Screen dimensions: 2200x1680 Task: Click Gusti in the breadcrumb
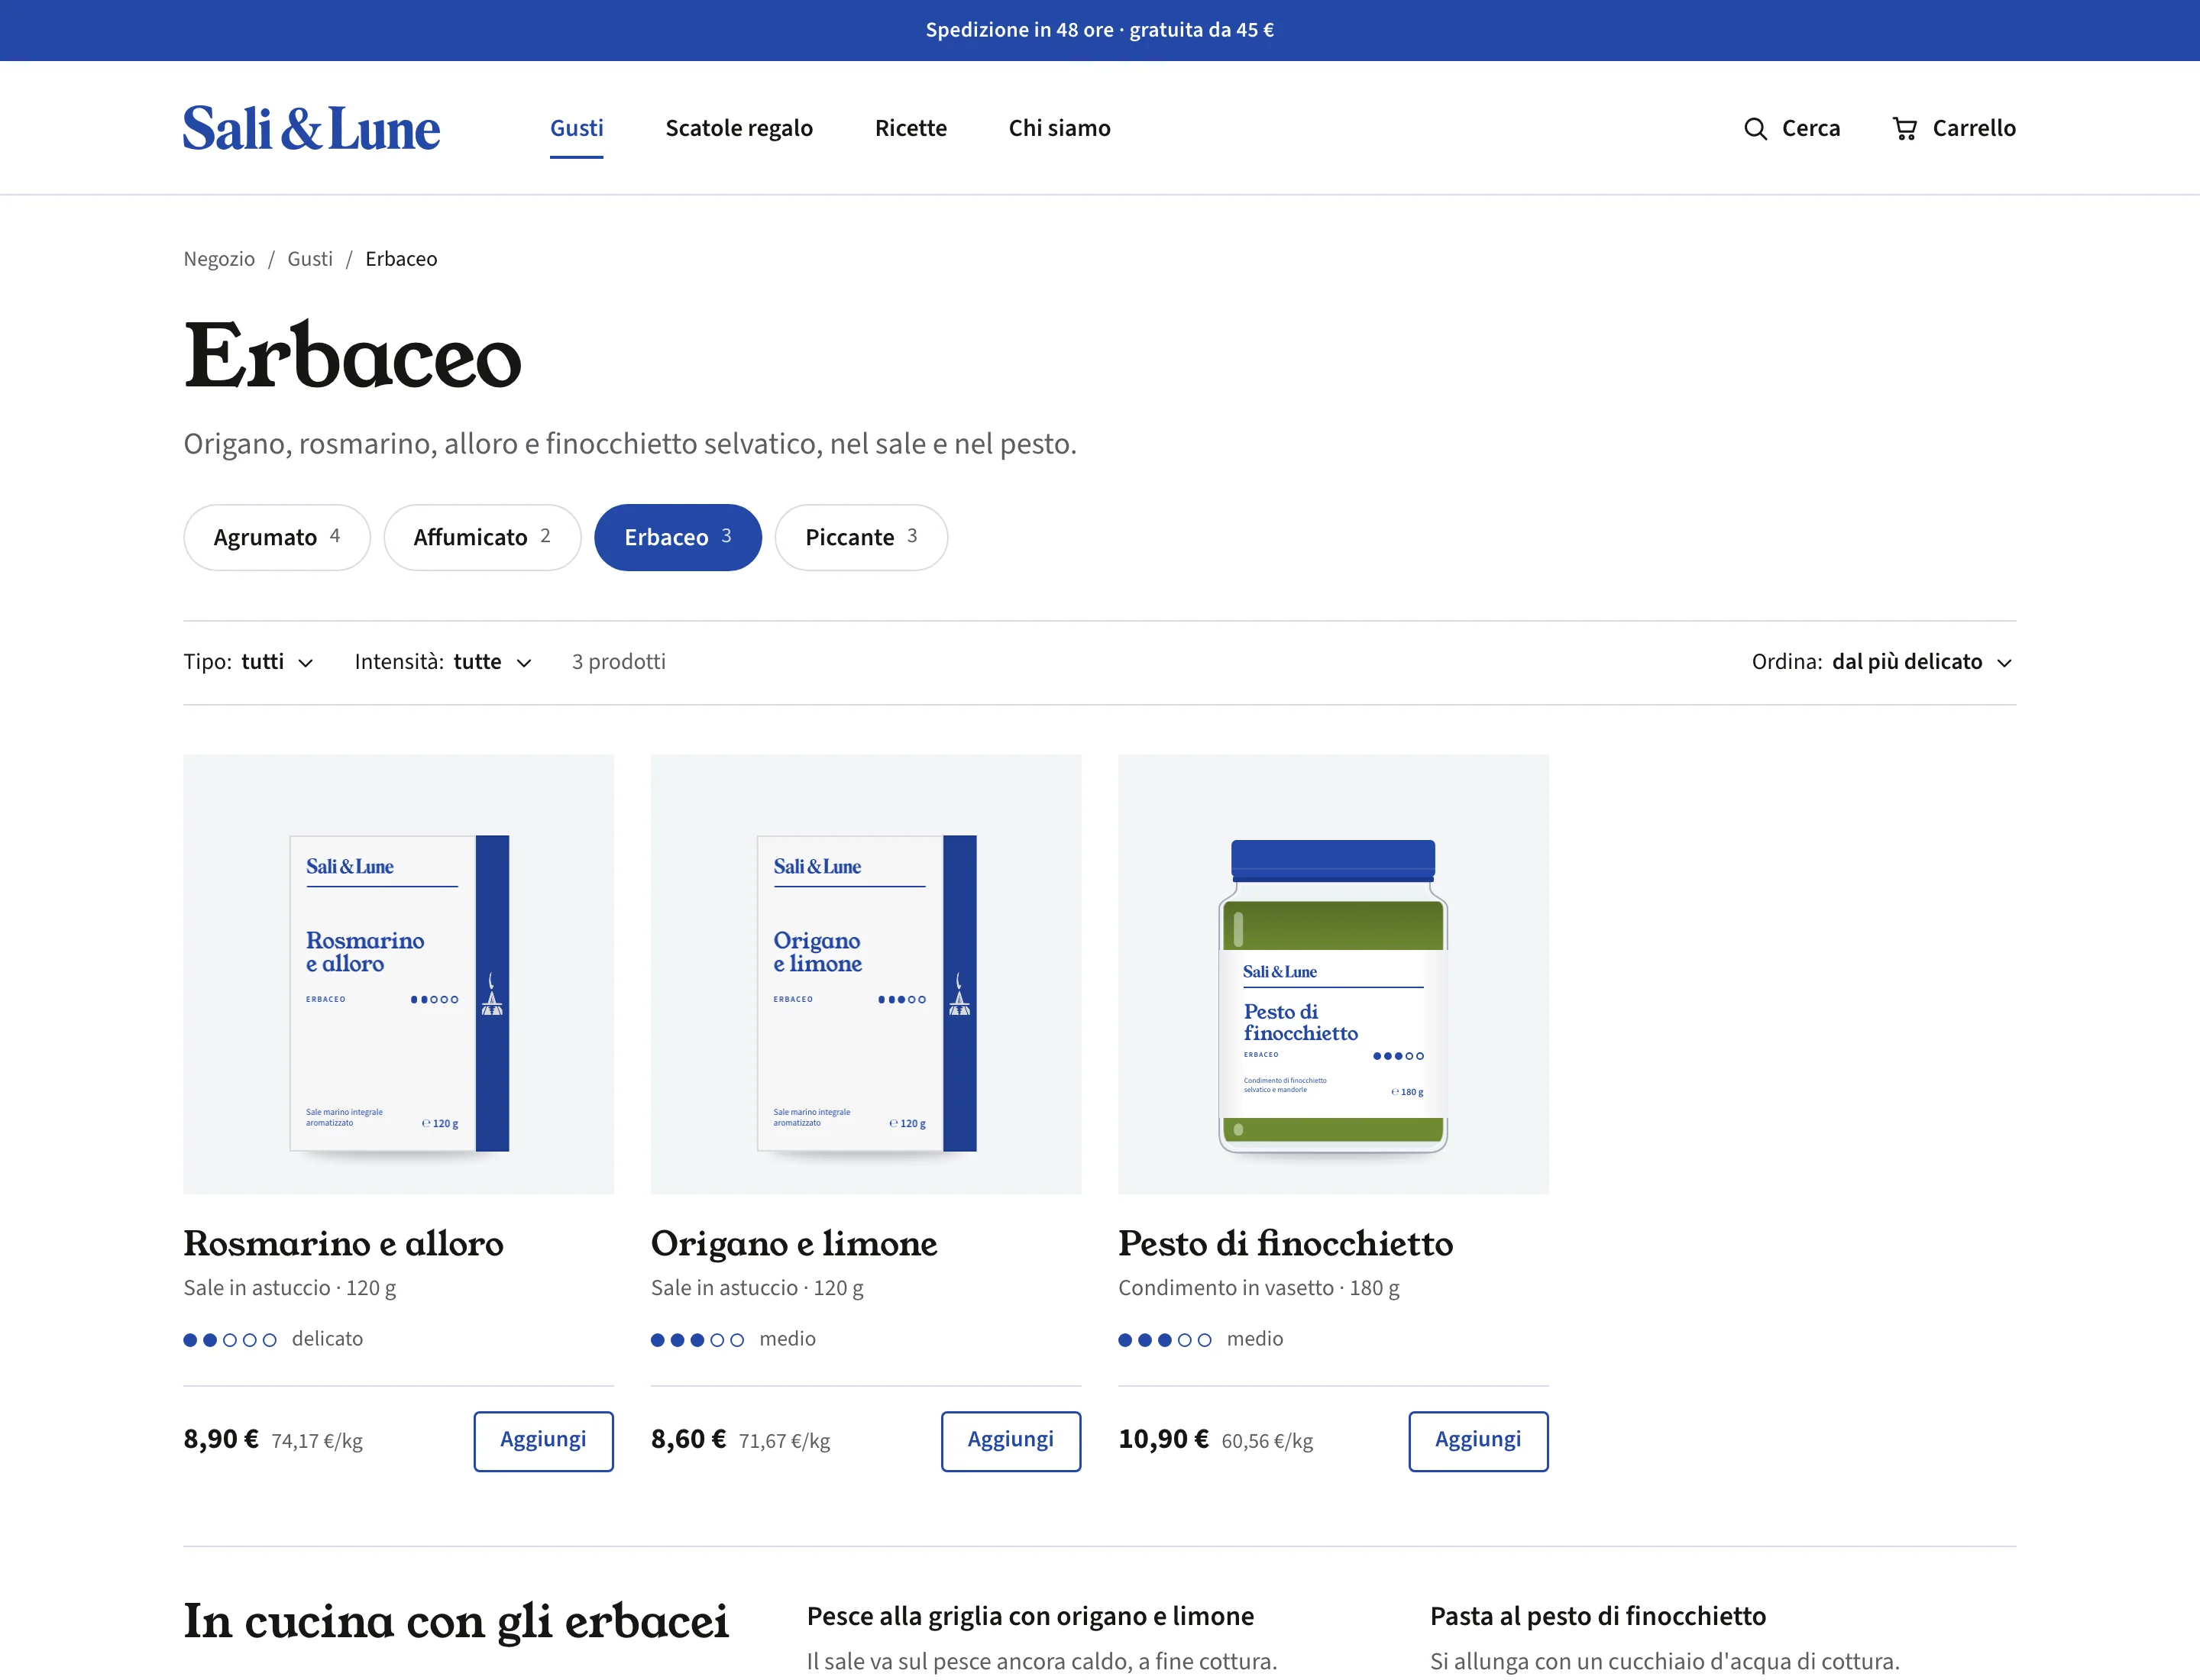pyautogui.click(x=310, y=259)
